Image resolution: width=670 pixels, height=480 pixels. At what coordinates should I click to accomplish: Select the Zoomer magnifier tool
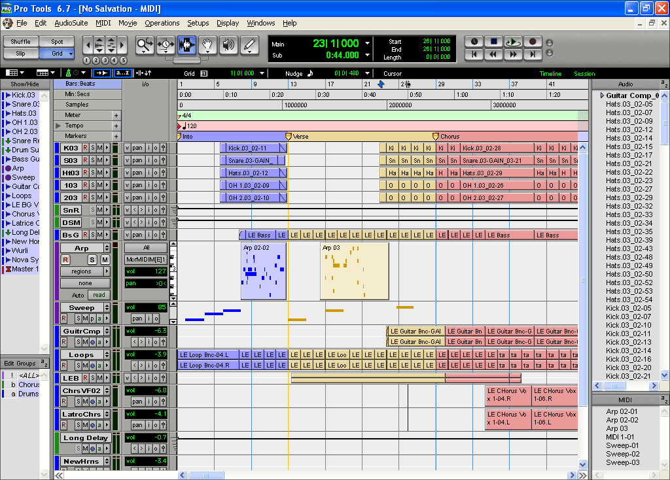(x=145, y=45)
